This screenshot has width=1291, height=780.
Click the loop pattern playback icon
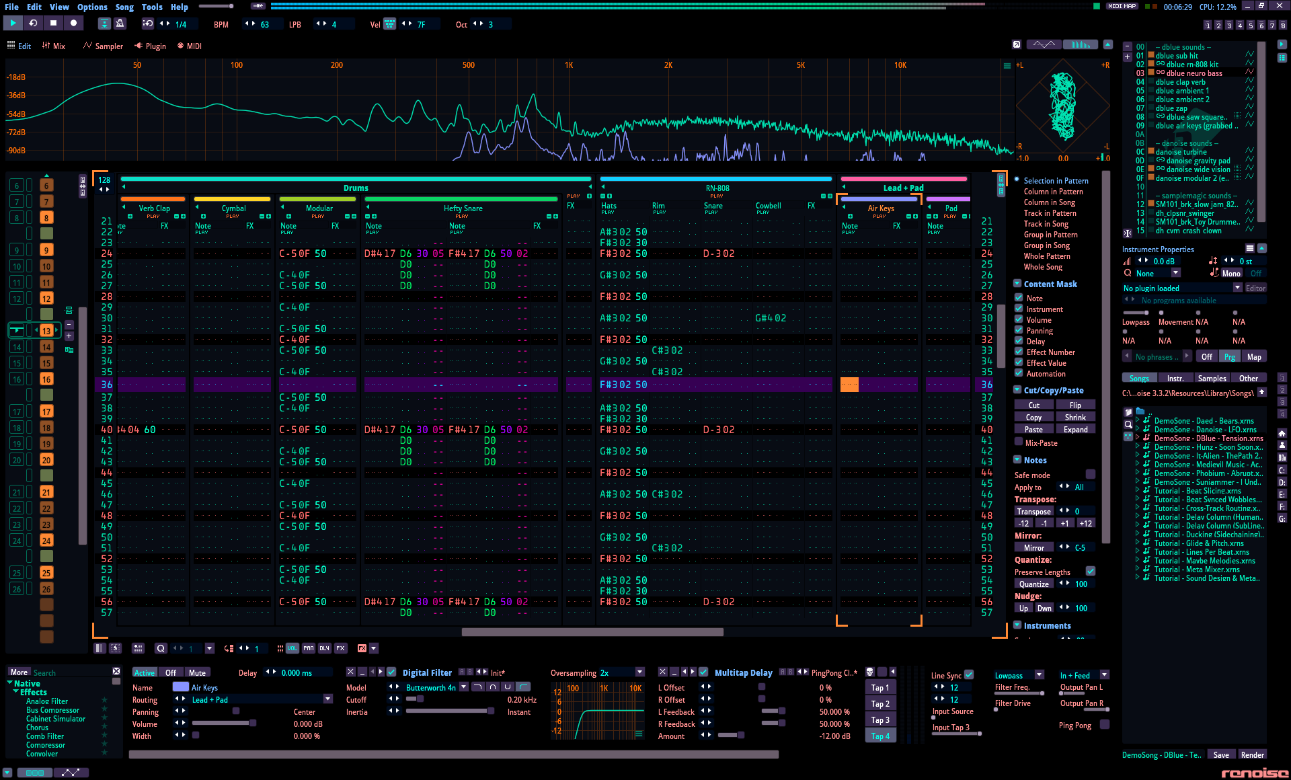click(33, 23)
